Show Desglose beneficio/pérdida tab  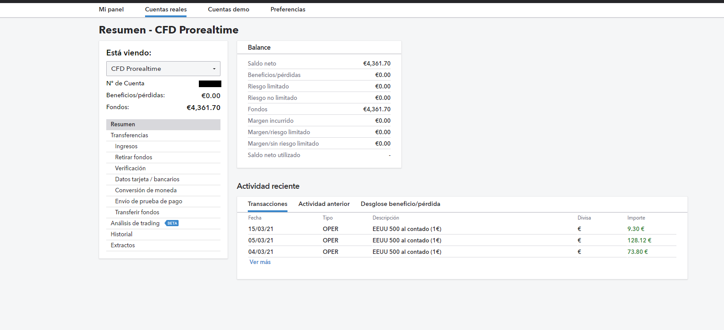(x=400, y=204)
